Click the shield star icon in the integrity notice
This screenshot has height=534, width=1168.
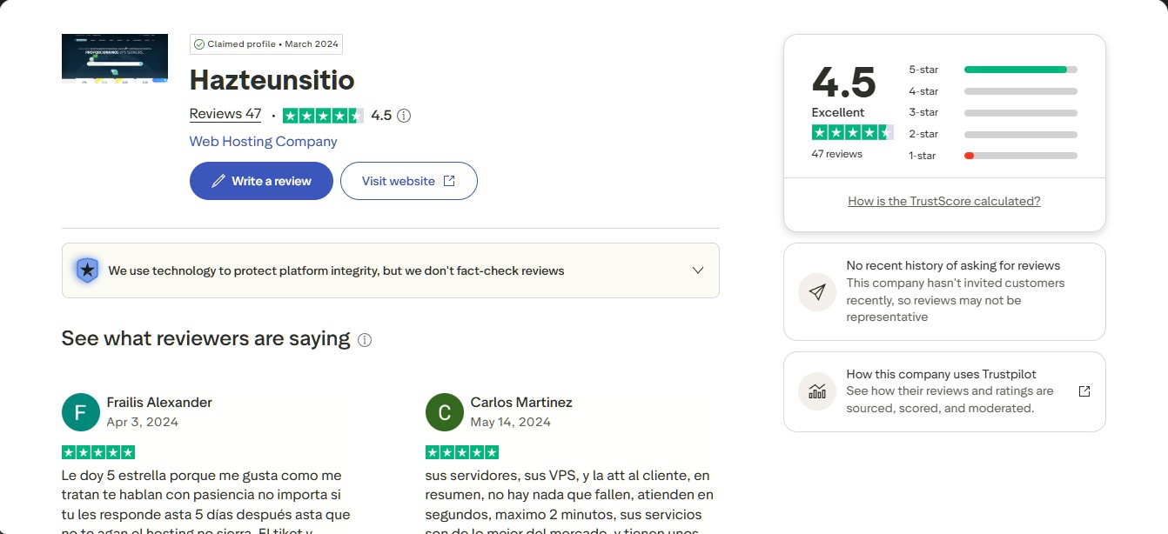coord(87,270)
